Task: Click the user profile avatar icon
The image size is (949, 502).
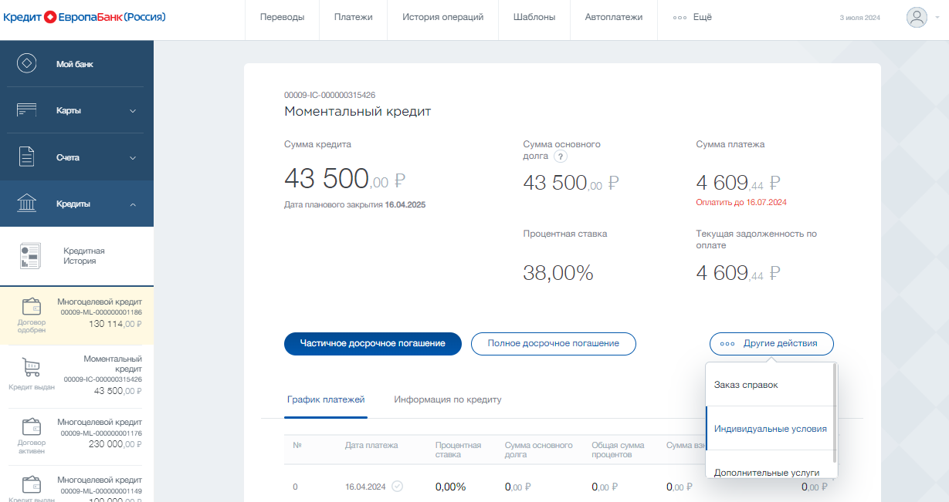Action: [x=917, y=18]
